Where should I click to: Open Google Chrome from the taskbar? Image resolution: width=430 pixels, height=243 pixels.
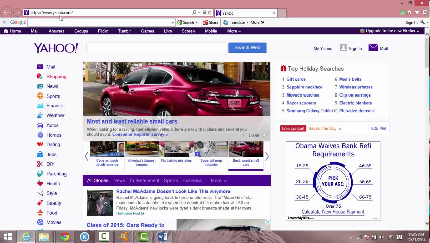pyautogui.click(x=65, y=237)
